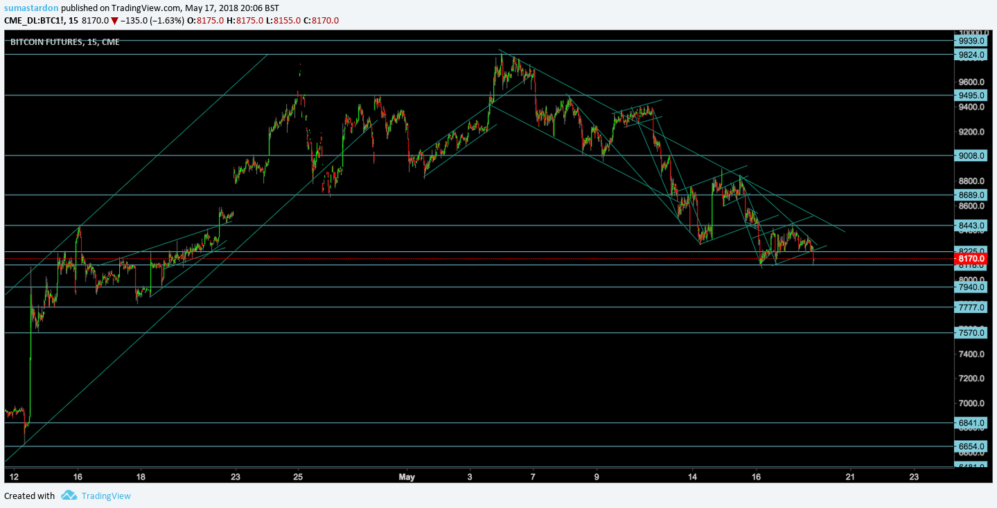Click the 9824.0 price level label
This screenshot has height=508, width=997.
[x=972, y=54]
